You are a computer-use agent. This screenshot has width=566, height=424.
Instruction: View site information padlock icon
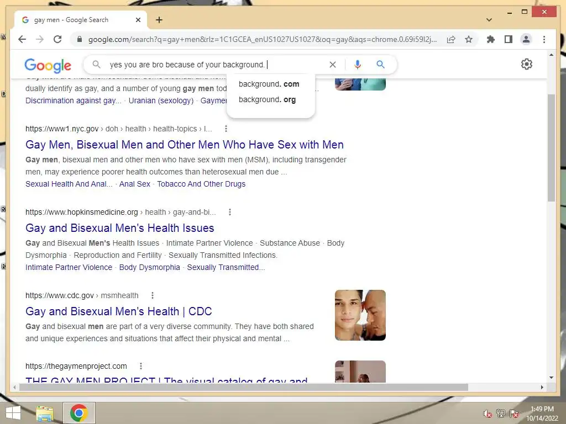pos(80,39)
